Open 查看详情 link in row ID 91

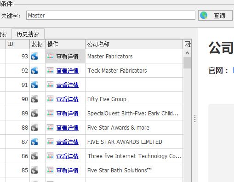click(68, 85)
